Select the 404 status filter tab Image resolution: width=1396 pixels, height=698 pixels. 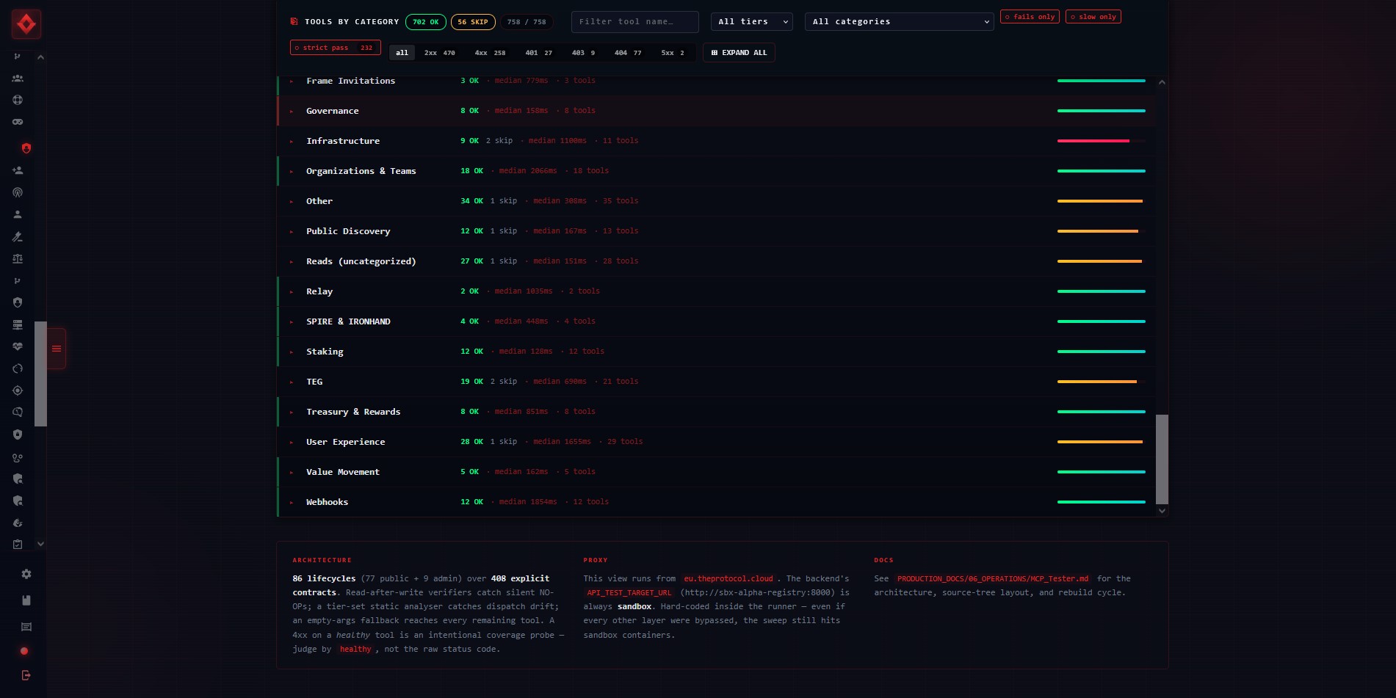[628, 53]
